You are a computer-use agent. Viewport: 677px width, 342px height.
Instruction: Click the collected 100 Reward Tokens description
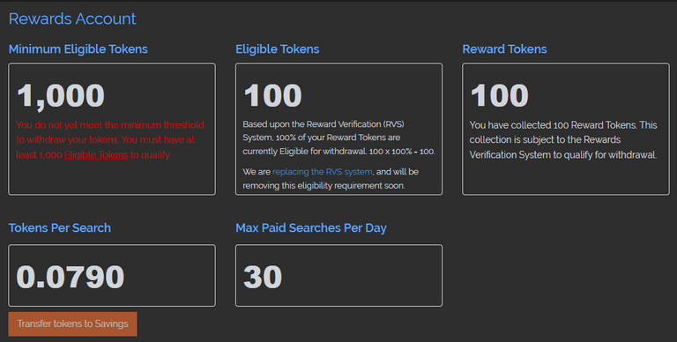tap(563, 140)
